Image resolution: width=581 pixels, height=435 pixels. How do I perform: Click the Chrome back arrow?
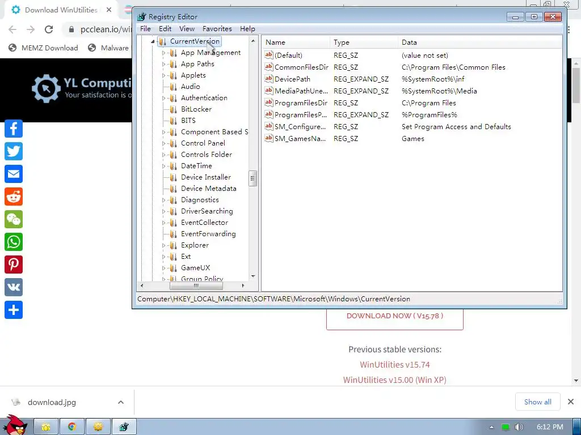coord(12,29)
